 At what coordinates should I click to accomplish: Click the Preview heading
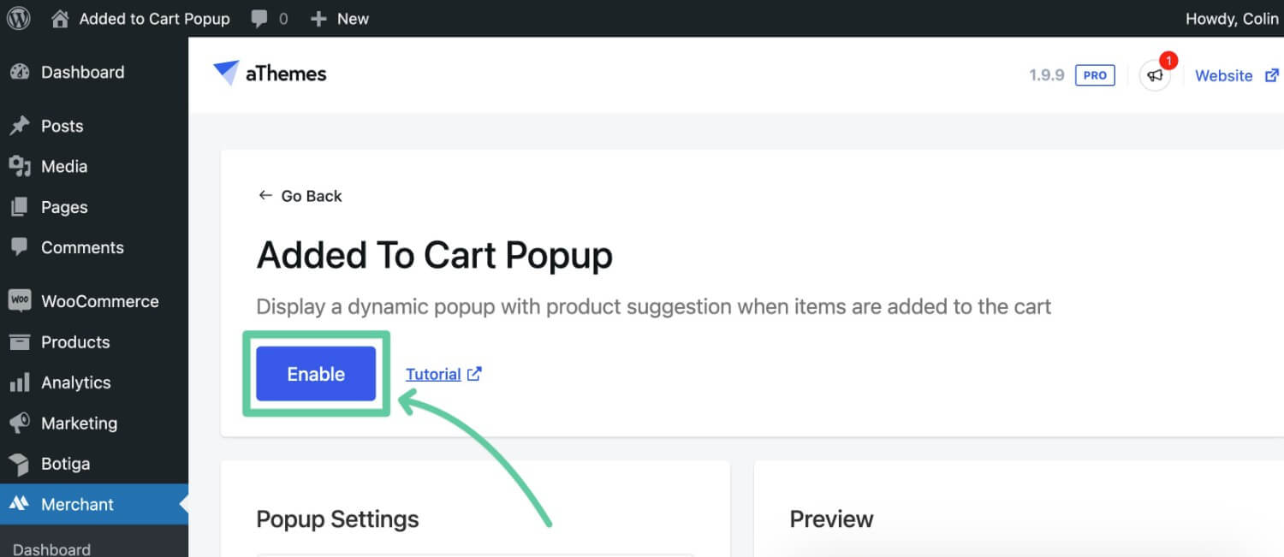(831, 518)
